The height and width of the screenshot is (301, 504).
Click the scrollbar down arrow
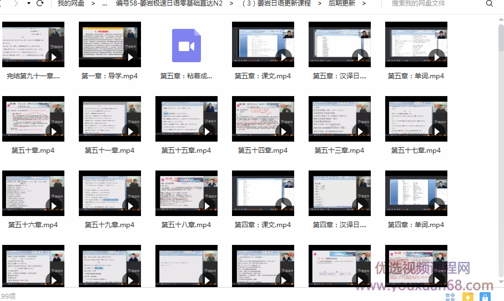coord(501,282)
